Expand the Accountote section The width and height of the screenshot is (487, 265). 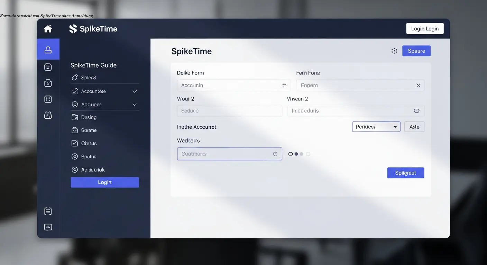coord(135,91)
